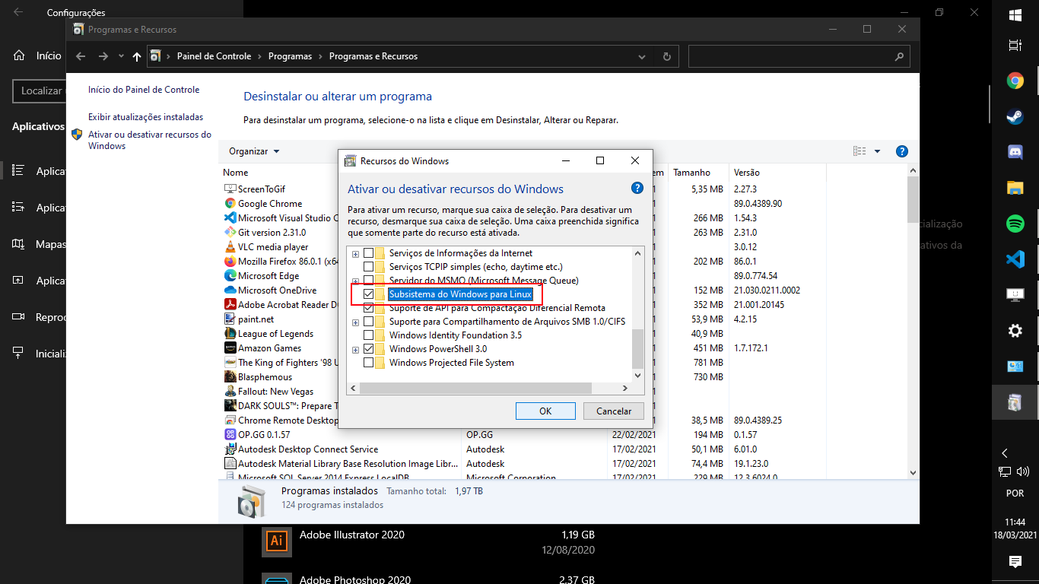
Task: Open view options dropdown arrow in toolbar
Action: click(877, 151)
